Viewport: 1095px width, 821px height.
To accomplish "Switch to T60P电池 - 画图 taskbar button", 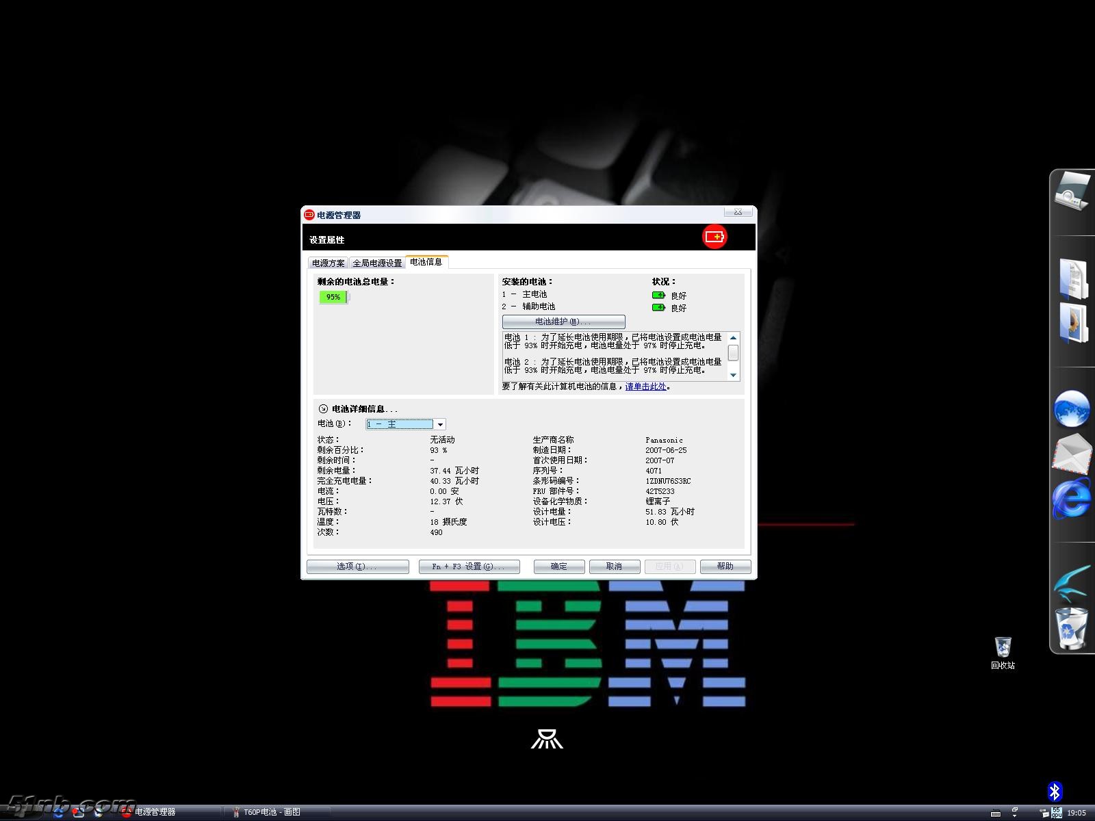I will [277, 812].
